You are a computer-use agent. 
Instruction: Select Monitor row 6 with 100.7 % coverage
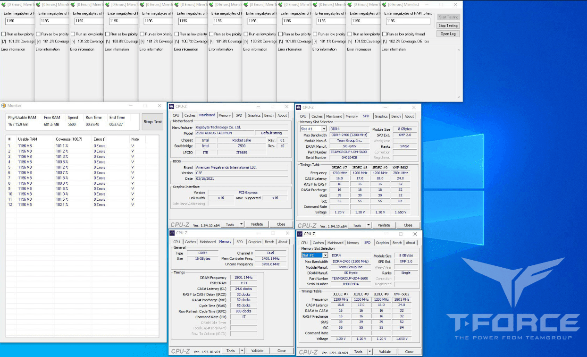(x=83, y=172)
